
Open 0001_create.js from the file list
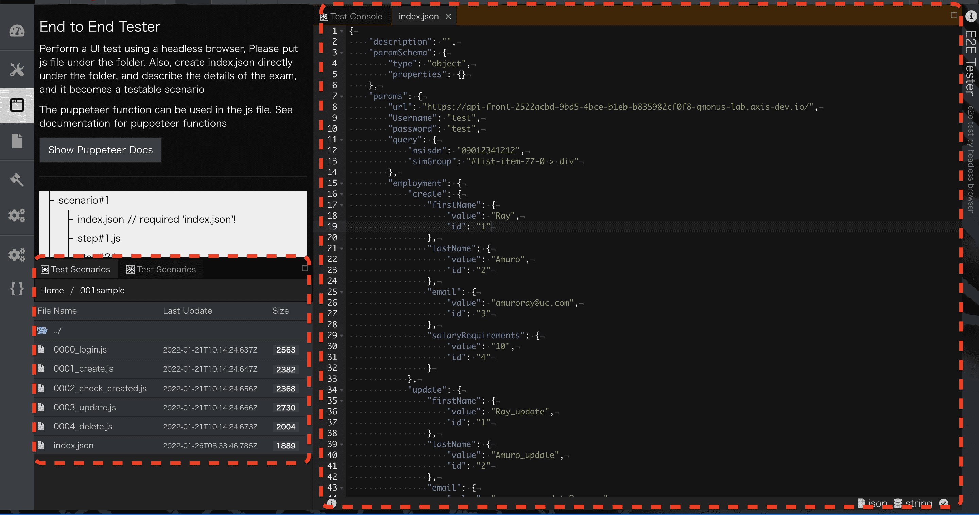tap(83, 368)
